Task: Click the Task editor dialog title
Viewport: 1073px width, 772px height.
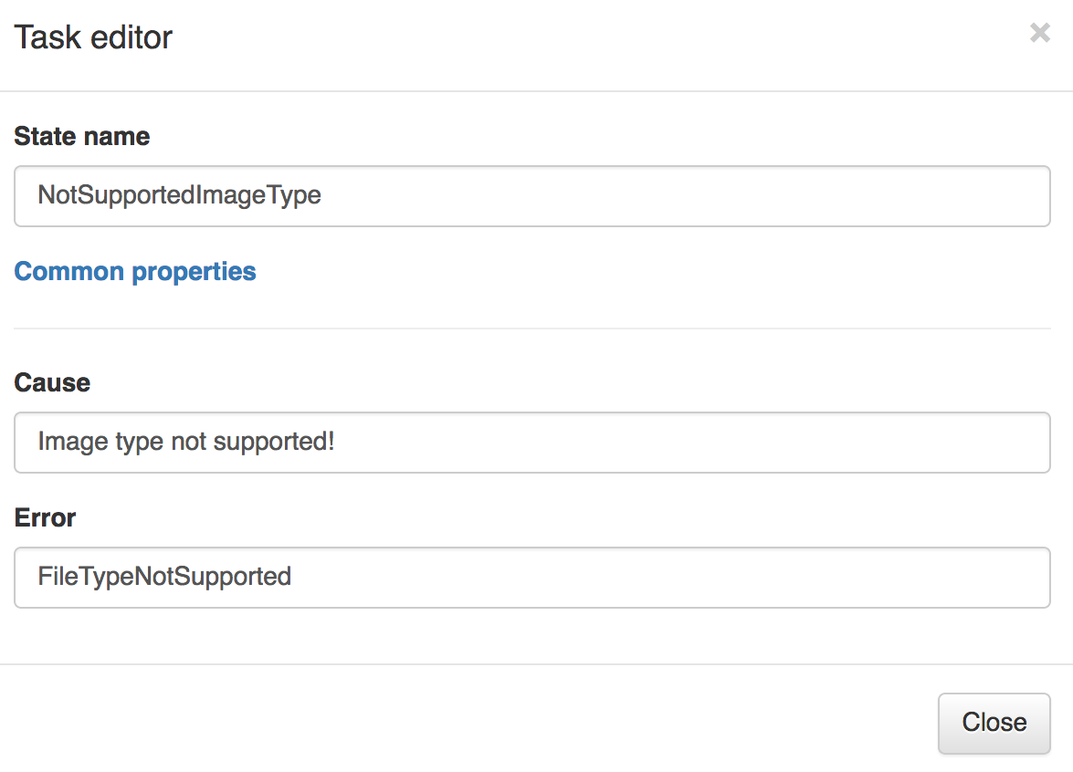Action: (93, 37)
